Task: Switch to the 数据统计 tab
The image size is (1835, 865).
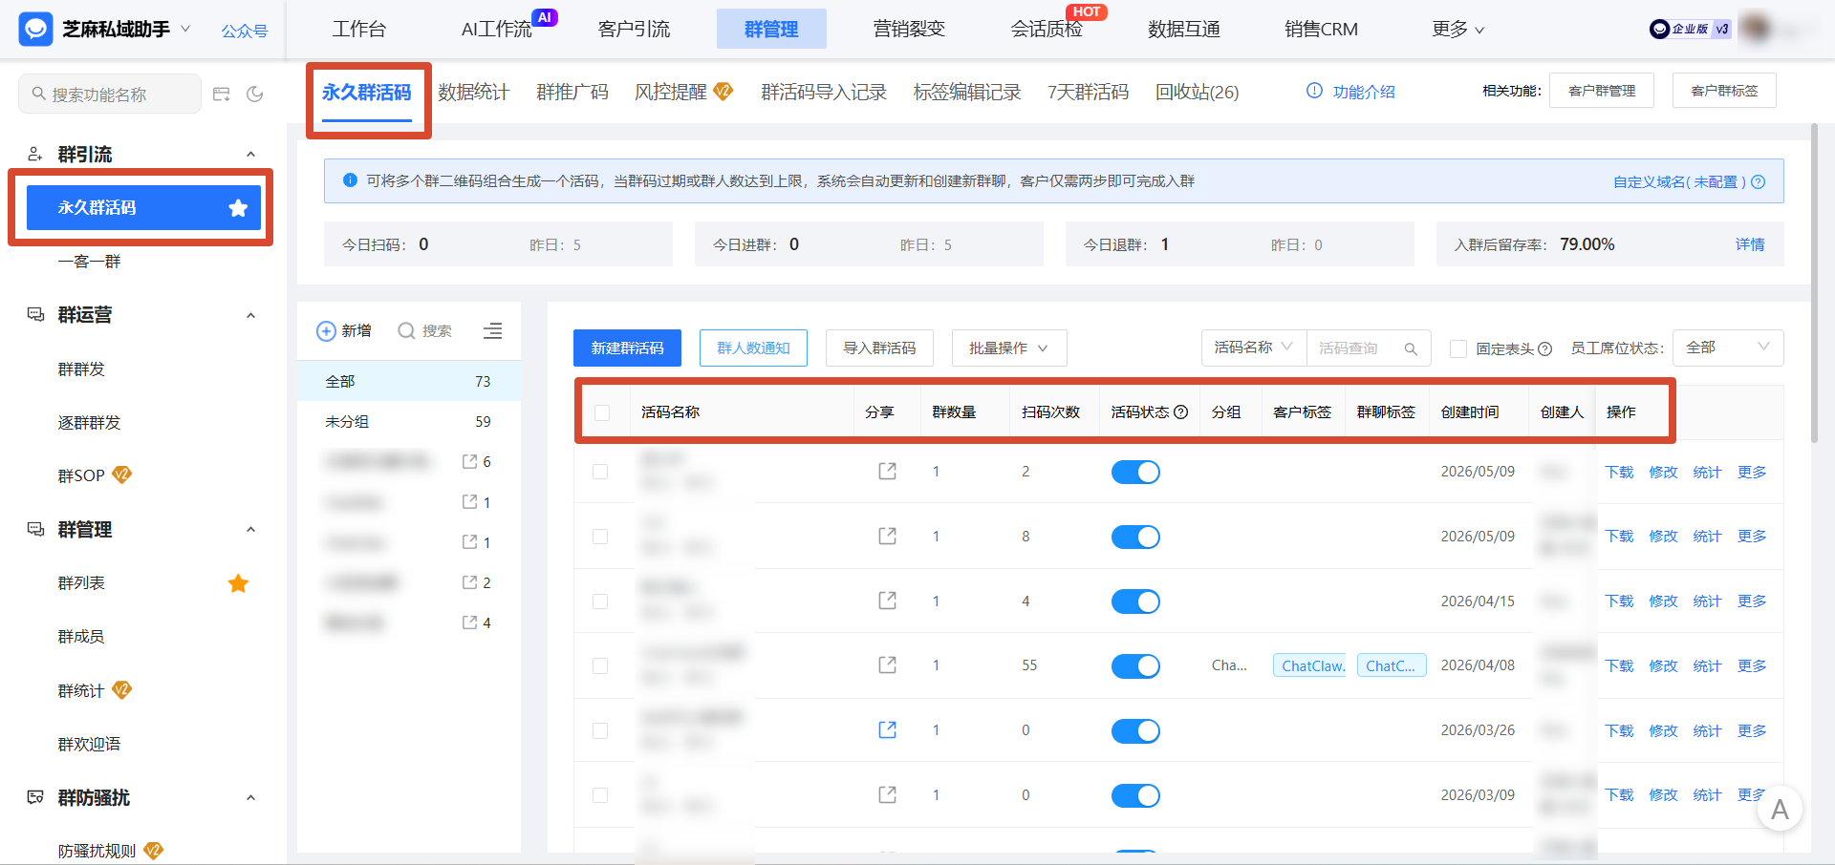Action: point(473,92)
